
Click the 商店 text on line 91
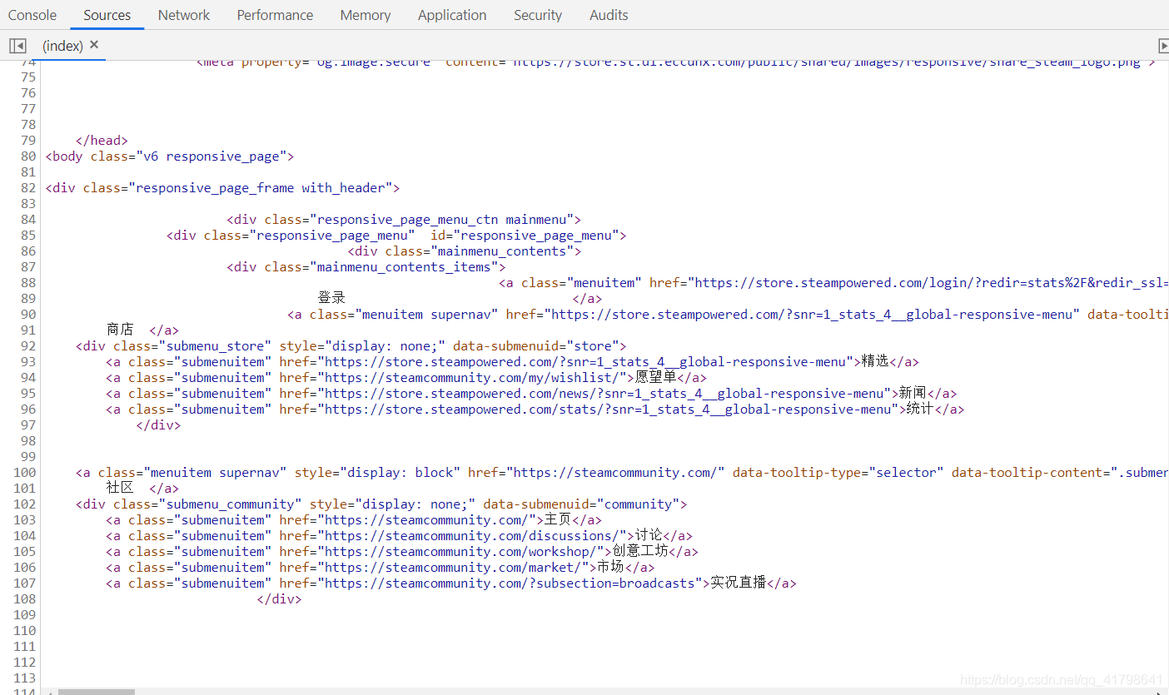pos(120,330)
